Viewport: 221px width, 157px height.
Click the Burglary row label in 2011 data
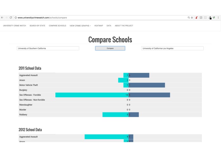[23, 90]
